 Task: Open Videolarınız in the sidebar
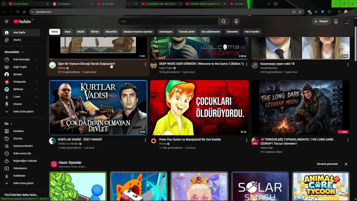tap(21, 168)
